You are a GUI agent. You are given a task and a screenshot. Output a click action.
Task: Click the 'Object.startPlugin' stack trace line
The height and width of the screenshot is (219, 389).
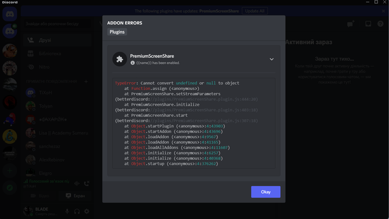pyautogui.click(x=174, y=126)
